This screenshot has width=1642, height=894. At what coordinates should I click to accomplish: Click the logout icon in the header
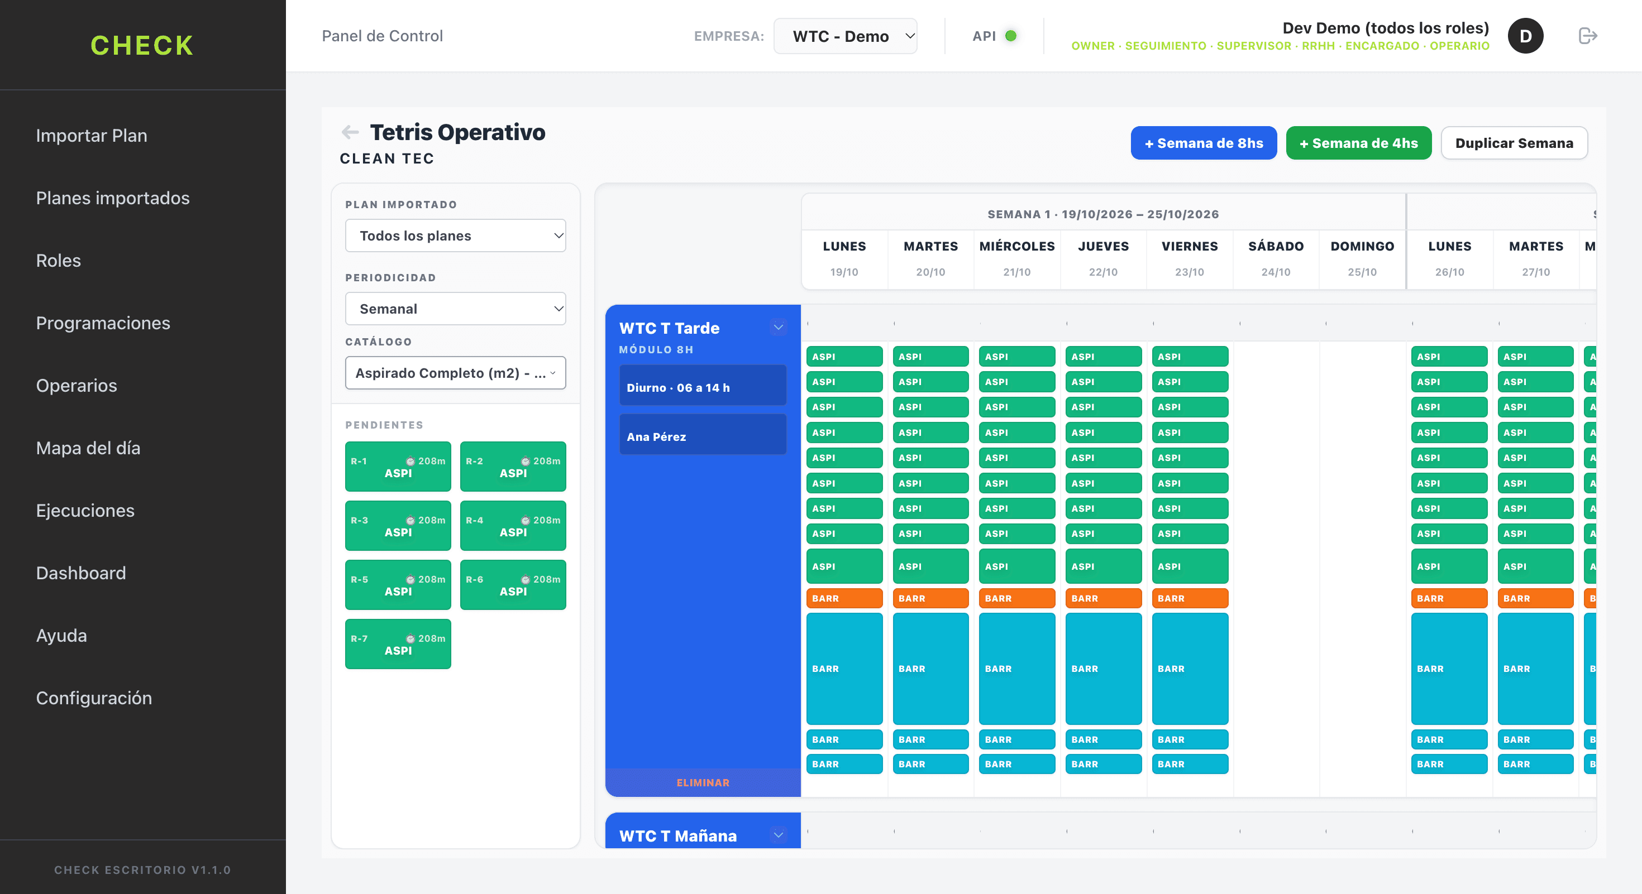1587,36
